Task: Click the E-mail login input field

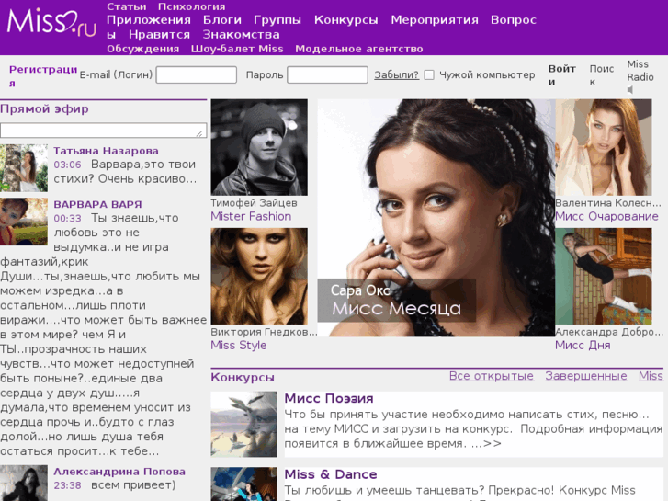Action: (196, 75)
